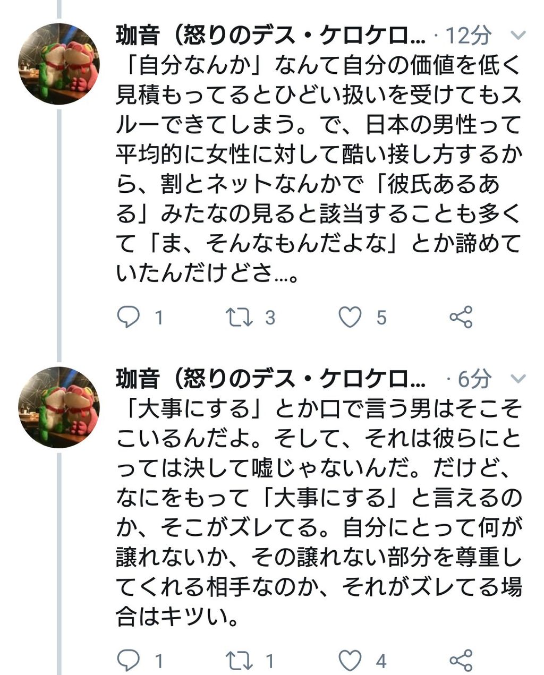
Task: Open the 6分 timestamp link
Action: [x=474, y=379]
